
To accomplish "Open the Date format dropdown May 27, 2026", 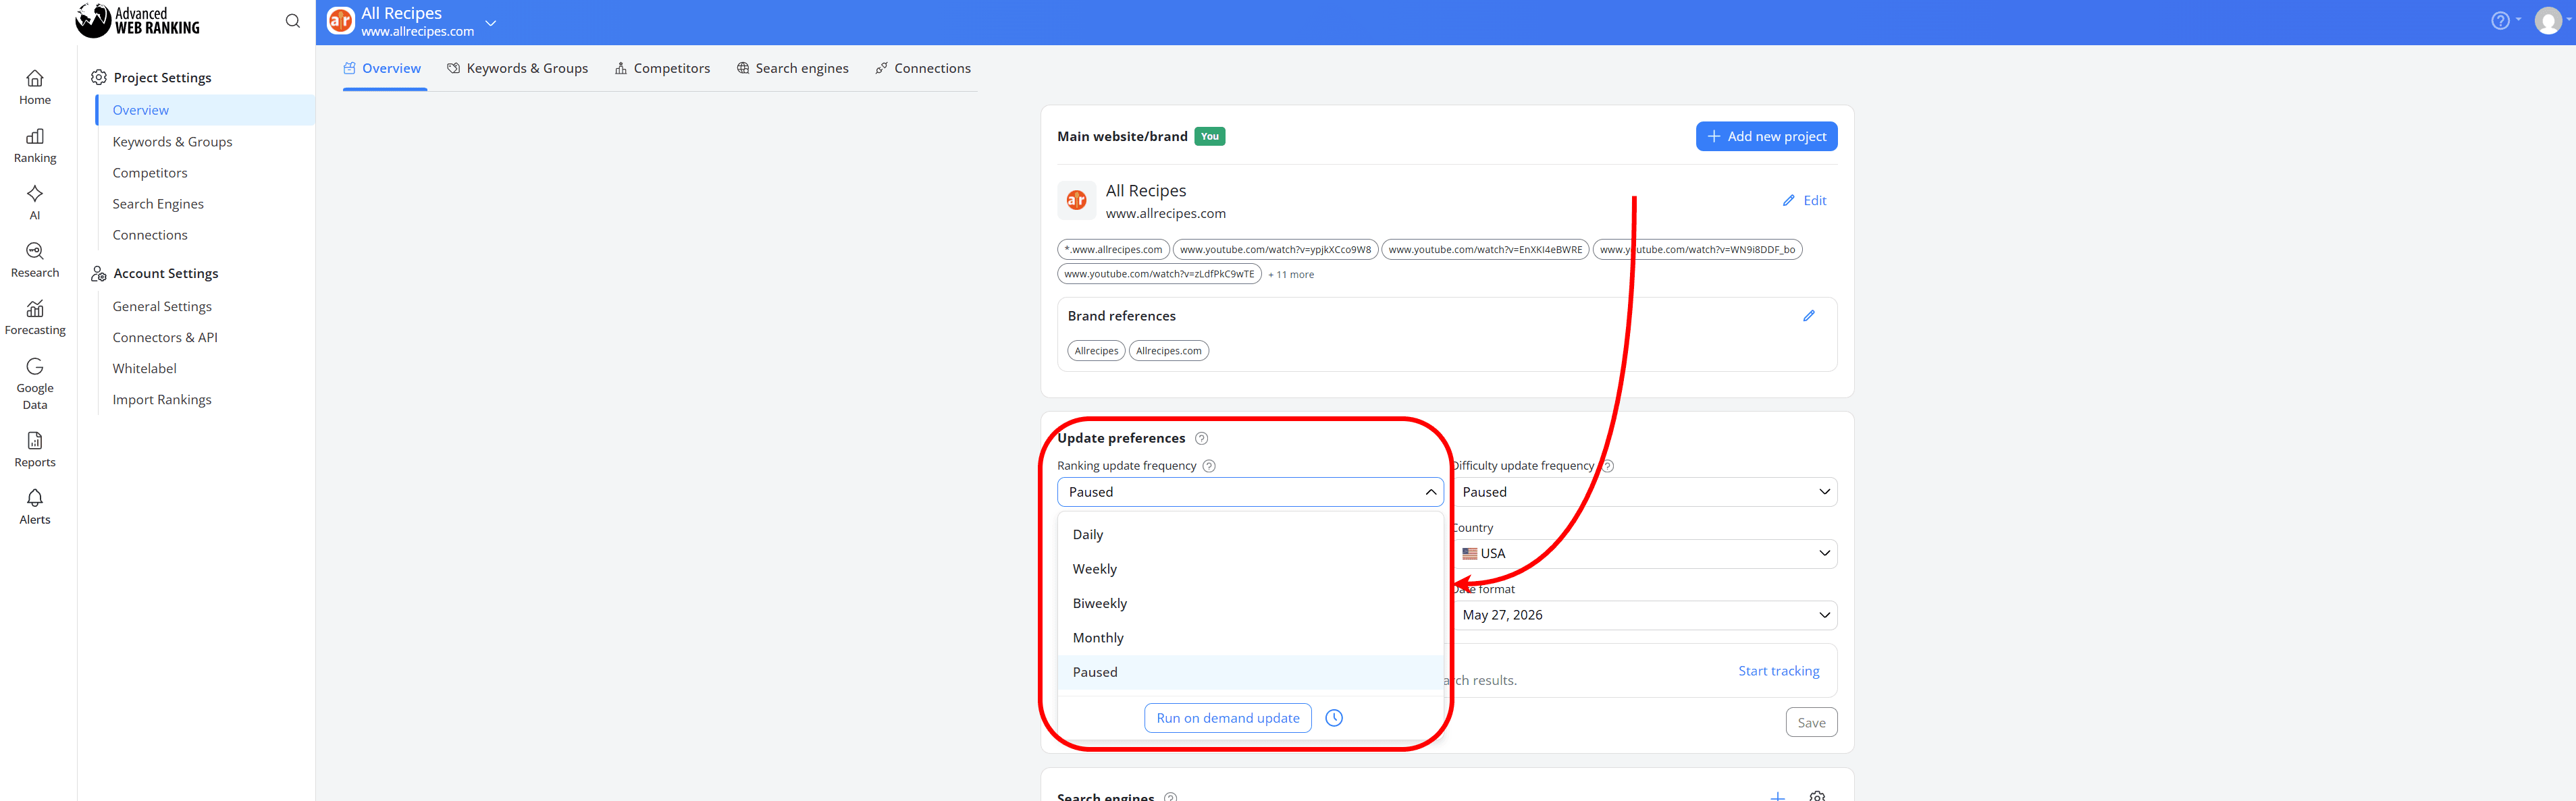I will point(1644,615).
